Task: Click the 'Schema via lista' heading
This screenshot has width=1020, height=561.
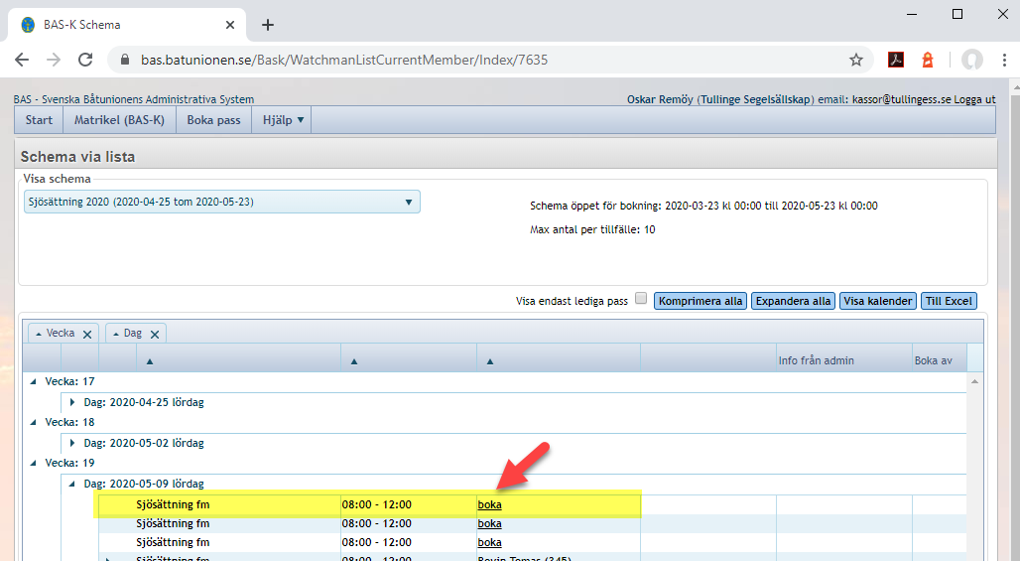Action: click(x=77, y=157)
